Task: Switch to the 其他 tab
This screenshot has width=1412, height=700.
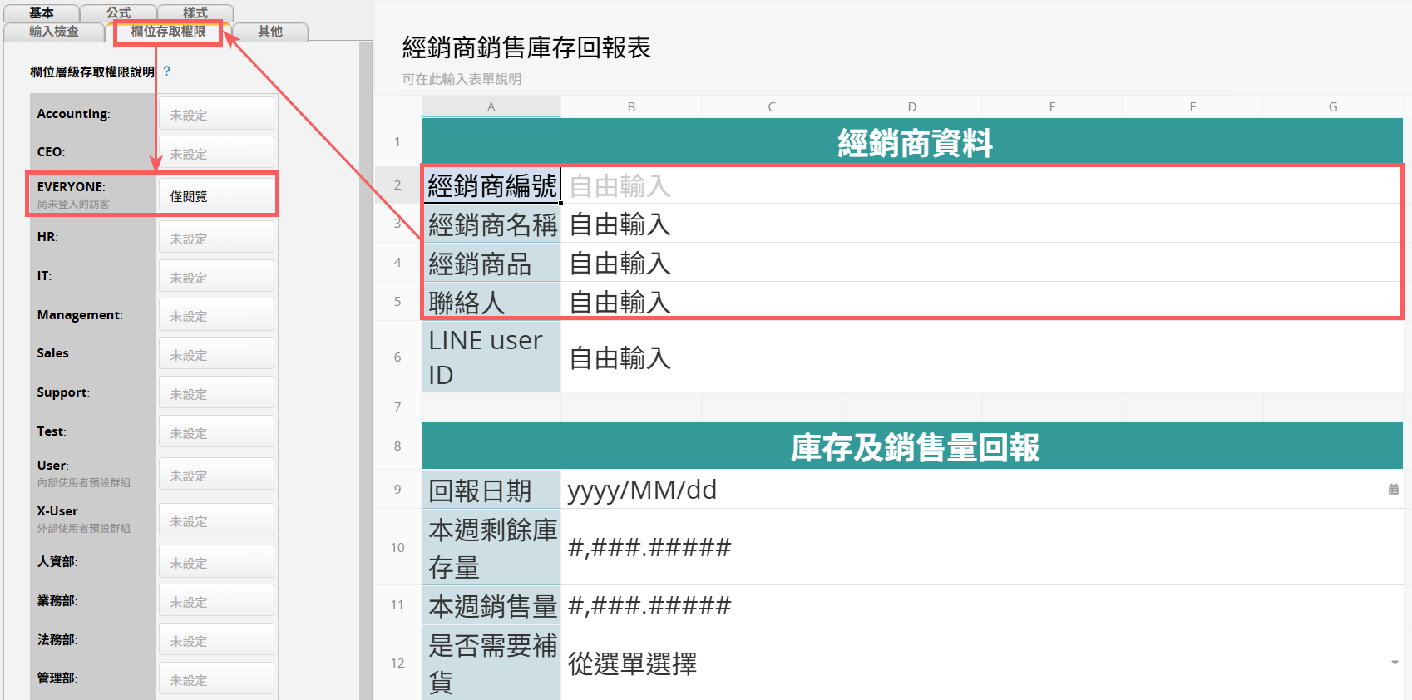Action: (x=269, y=32)
